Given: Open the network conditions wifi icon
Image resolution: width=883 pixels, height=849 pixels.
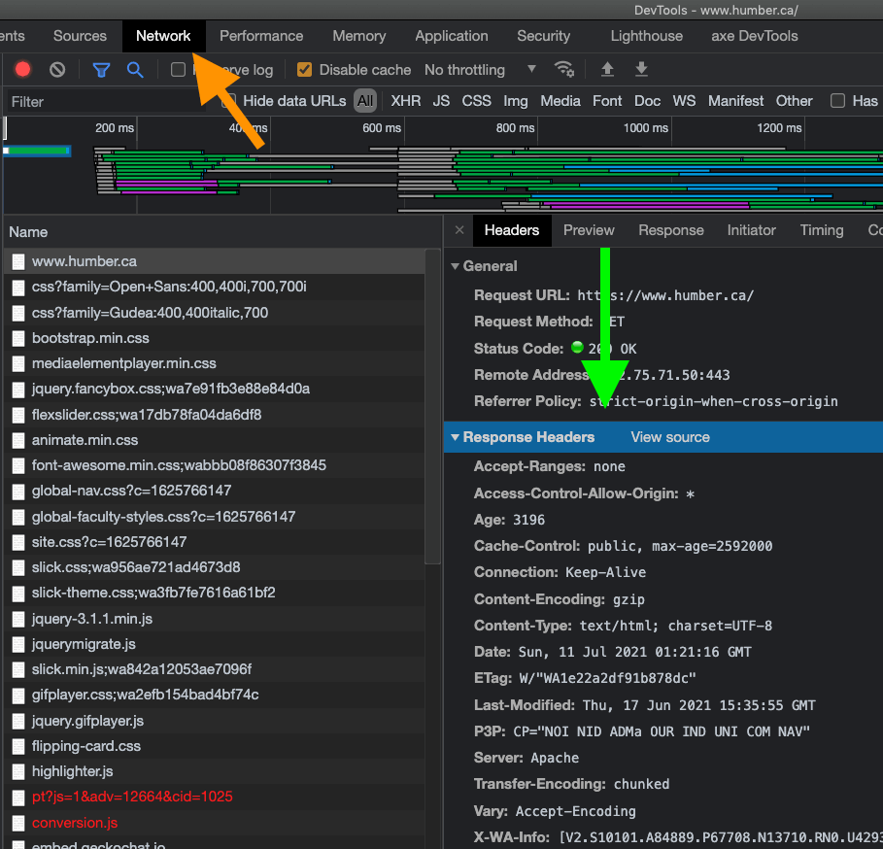Looking at the screenshot, I should click(x=563, y=70).
